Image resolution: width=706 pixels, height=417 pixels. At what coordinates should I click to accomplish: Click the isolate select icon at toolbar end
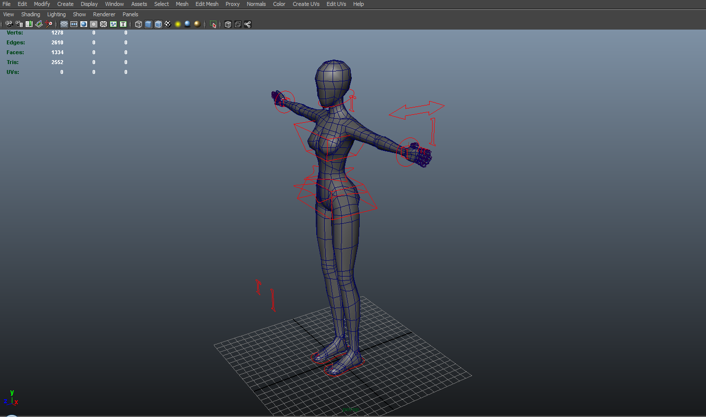click(213, 24)
